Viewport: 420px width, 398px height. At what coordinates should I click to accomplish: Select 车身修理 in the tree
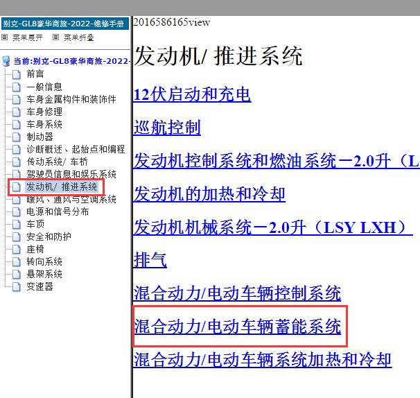click(44, 112)
